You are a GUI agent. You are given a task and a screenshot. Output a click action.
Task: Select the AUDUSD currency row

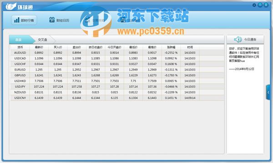coord(117,53)
